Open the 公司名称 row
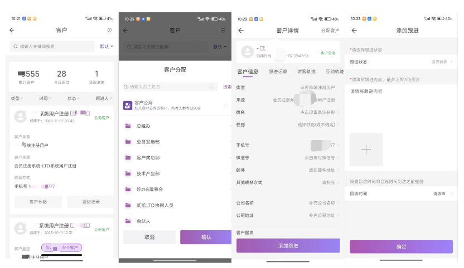This screenshot has width=464, height=268. click(x=288, y=203)
